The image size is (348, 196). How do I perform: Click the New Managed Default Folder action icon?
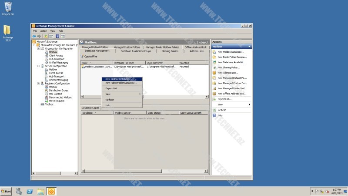click(214, 78)
